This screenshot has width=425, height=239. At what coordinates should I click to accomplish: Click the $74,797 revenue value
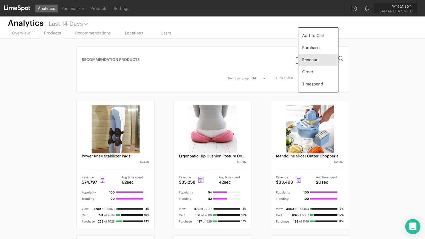[89, 182]
